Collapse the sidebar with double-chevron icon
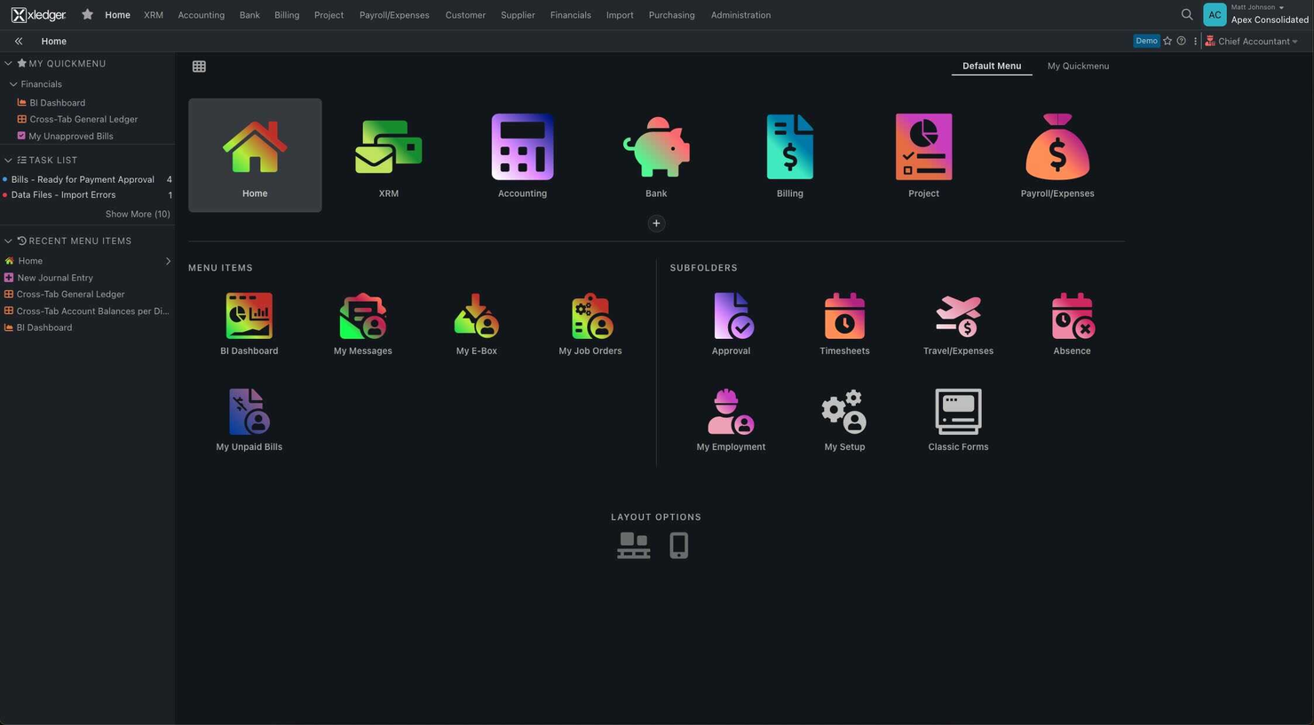Image resolution: width=1314 pixels, height=725 pixels. [x=19, y=42]
